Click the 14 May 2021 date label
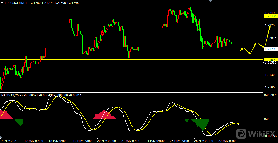This screenshot has width=278, height=143. (9, 141)
